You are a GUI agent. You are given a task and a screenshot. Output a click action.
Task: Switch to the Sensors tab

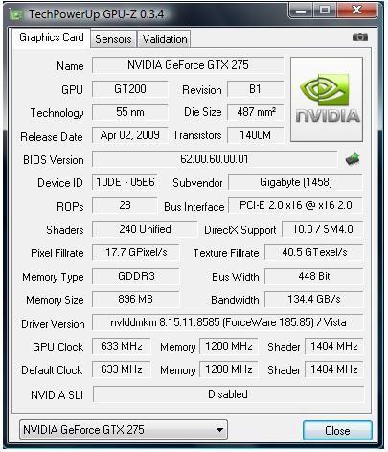point(113,39)
